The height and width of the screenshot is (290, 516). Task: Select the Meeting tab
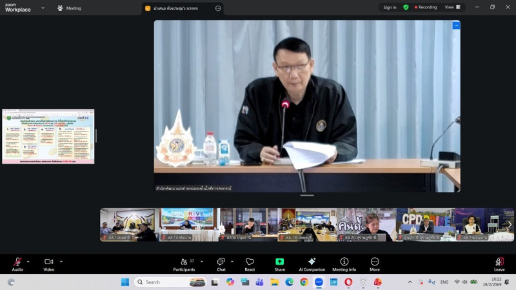click(69, 8)
